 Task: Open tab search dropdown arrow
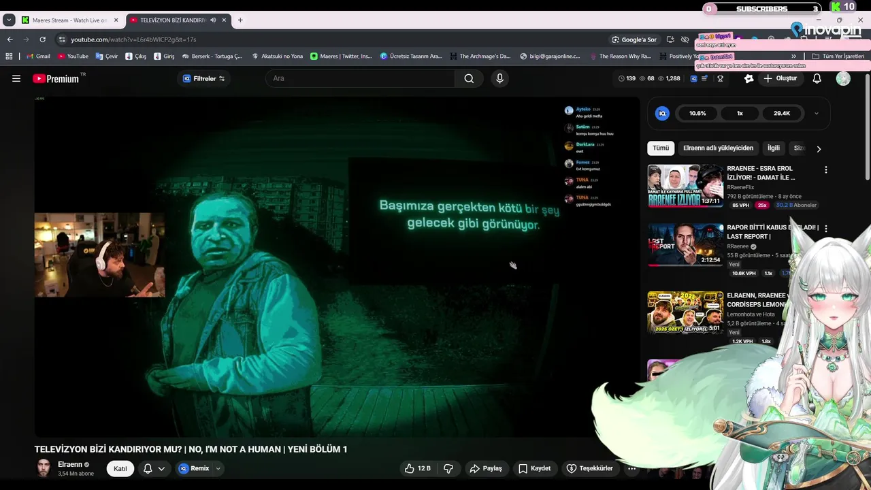click(9, 20)
